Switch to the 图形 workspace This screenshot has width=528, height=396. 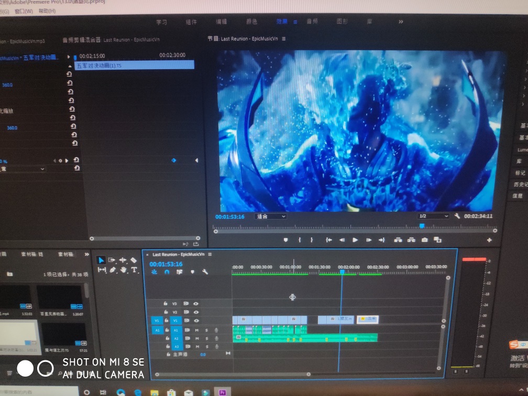(x=342, y=21)
